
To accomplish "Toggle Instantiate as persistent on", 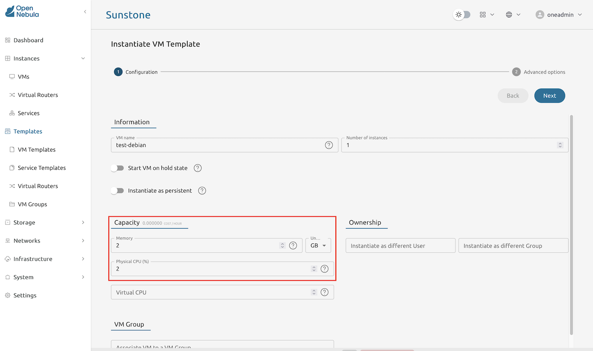I will pyautogui.click(x=117, y=191).
